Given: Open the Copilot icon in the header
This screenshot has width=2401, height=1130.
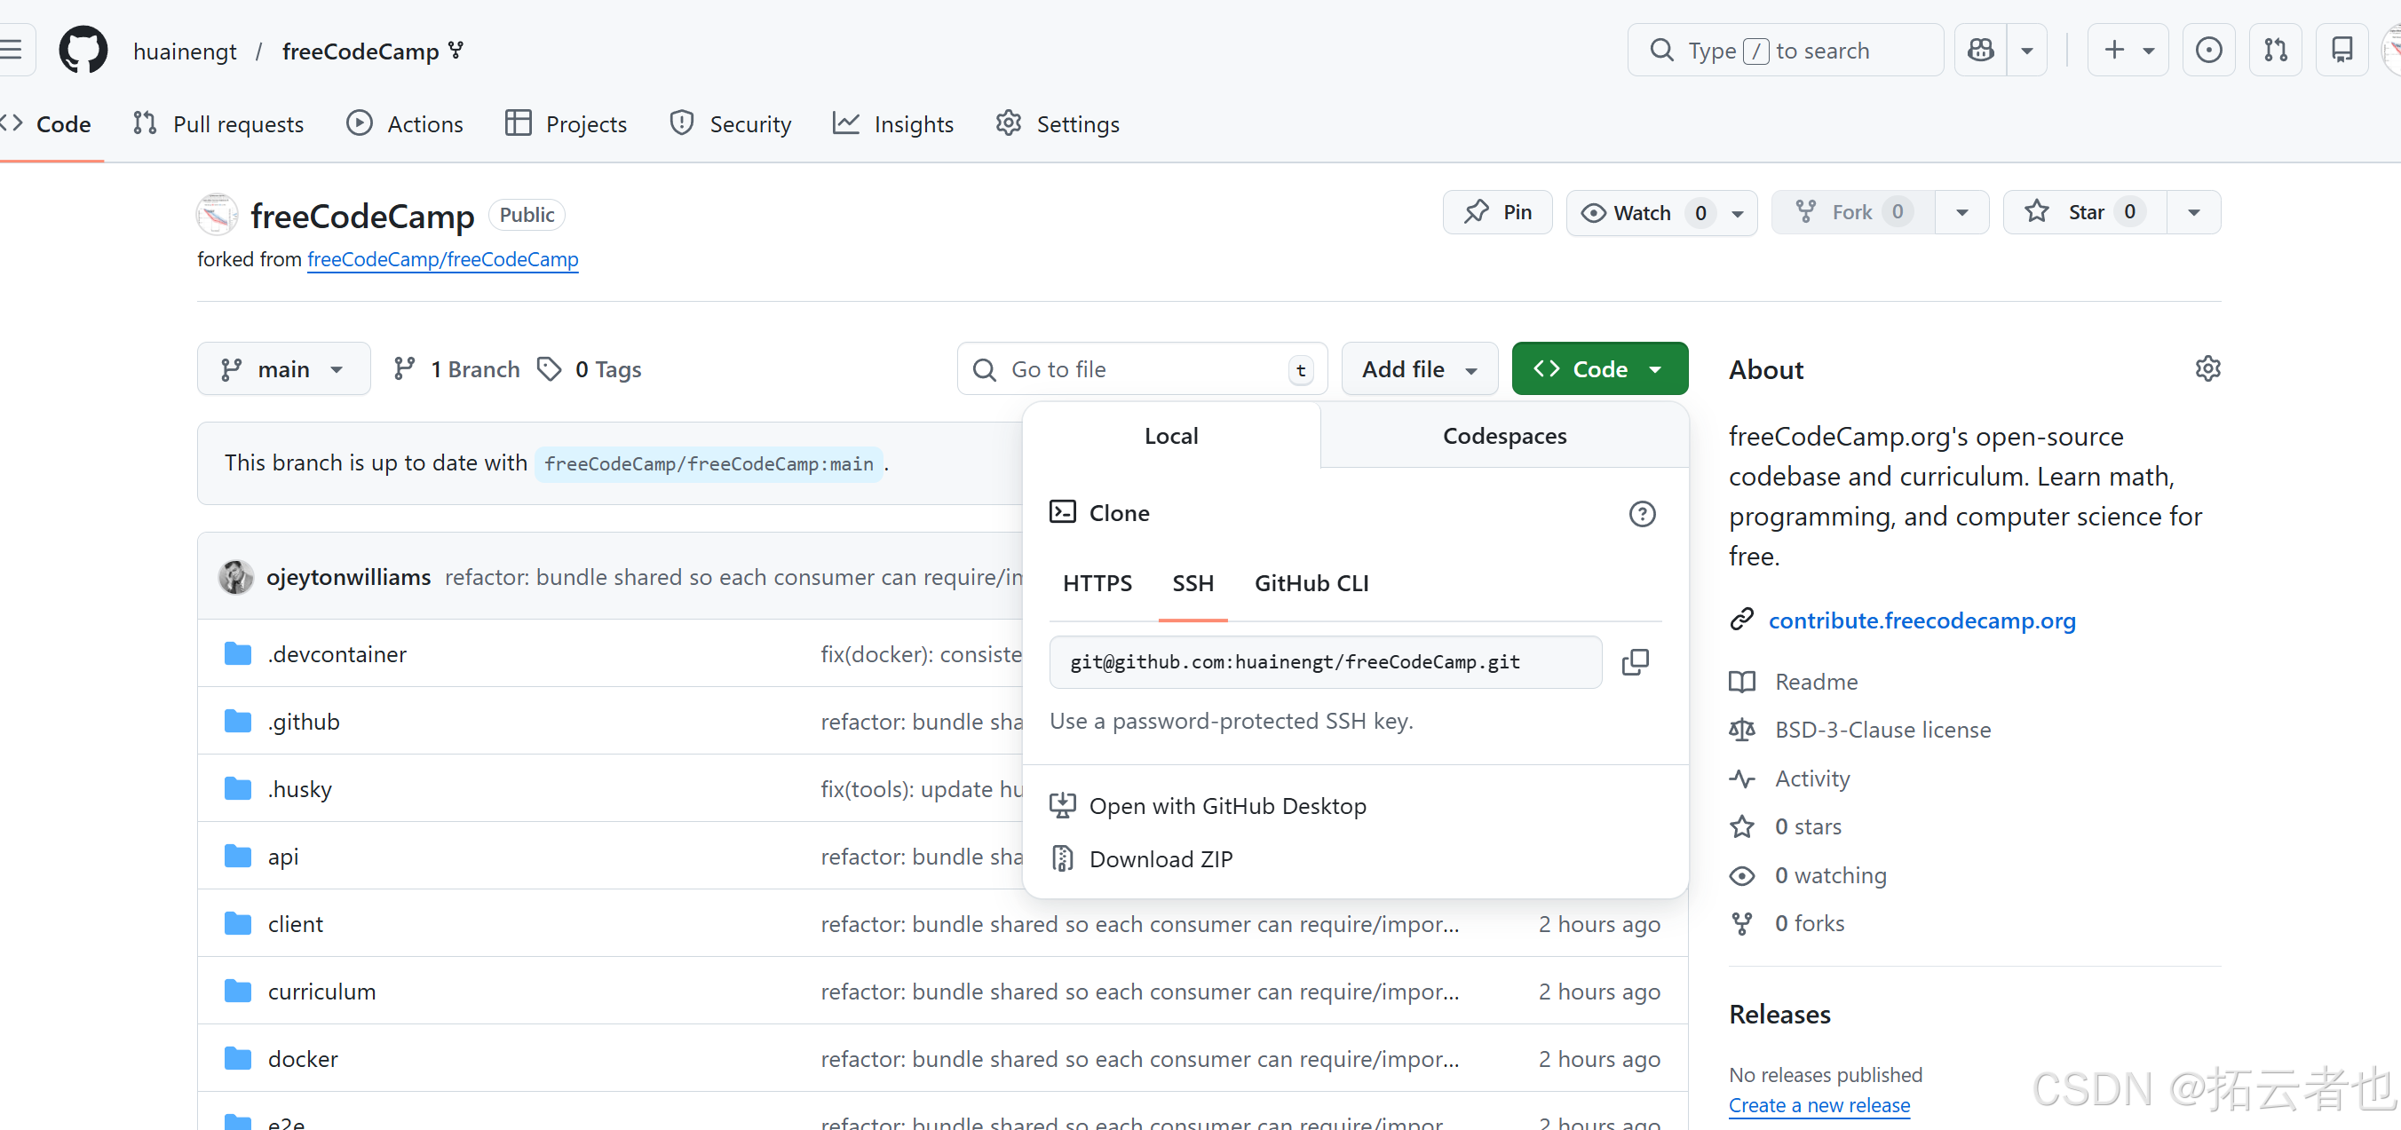Looking at the screenshot, I should click(x=1981, y=51).
